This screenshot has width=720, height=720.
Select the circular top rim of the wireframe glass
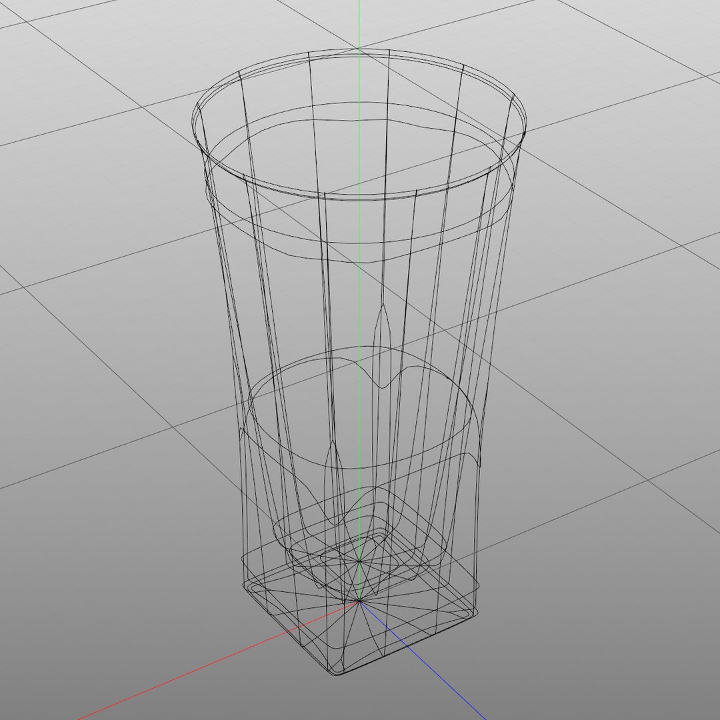[359, 125]
